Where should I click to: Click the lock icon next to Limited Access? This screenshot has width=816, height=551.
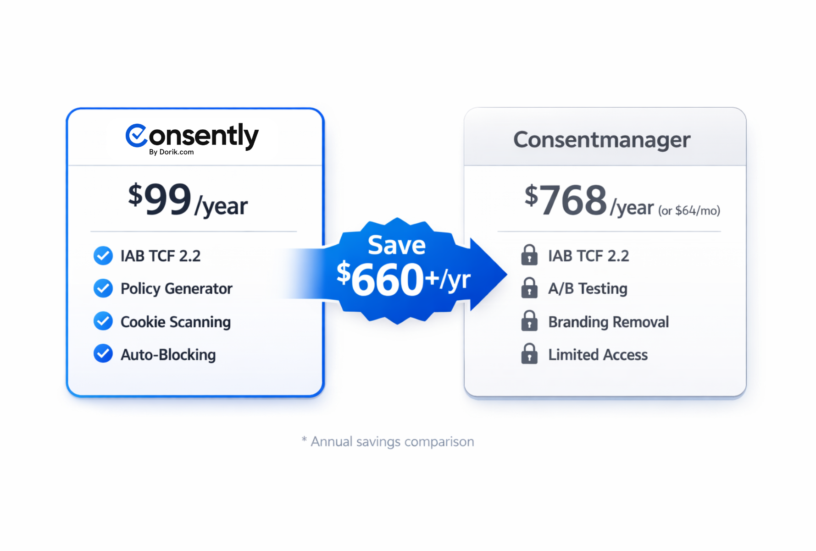coord(529,354)
